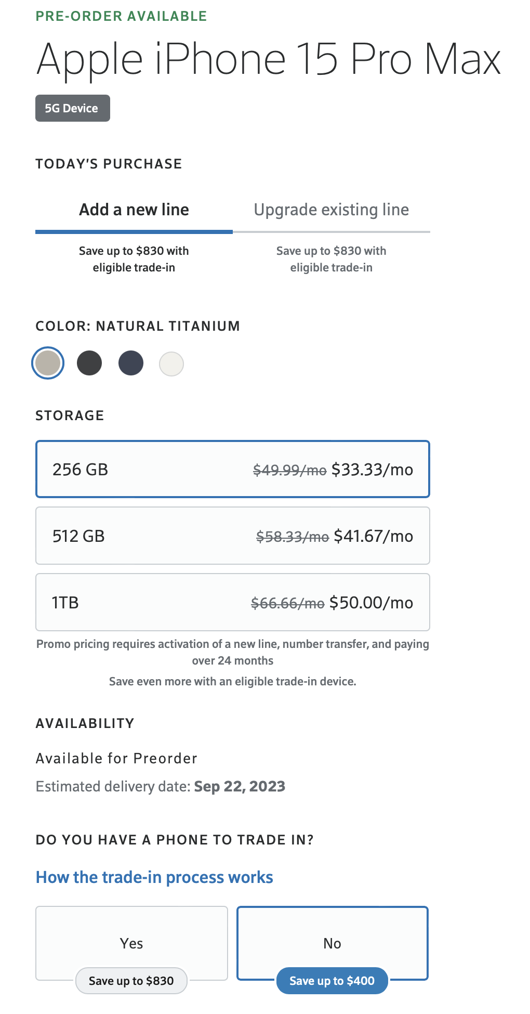Open How the trade-in process works link
The height and width of the screenshot is (1014, 530).
pos(154,877)
